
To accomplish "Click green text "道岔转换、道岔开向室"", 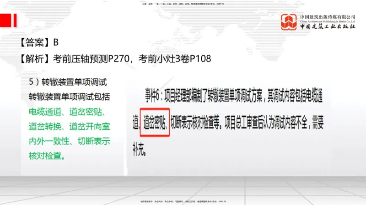I will point(70,127).
